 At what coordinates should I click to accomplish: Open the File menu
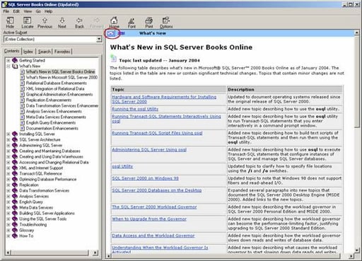pyautogui.click(x=6, y=11)
